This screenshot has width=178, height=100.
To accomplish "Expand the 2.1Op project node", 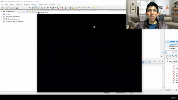I will (2, 14).
